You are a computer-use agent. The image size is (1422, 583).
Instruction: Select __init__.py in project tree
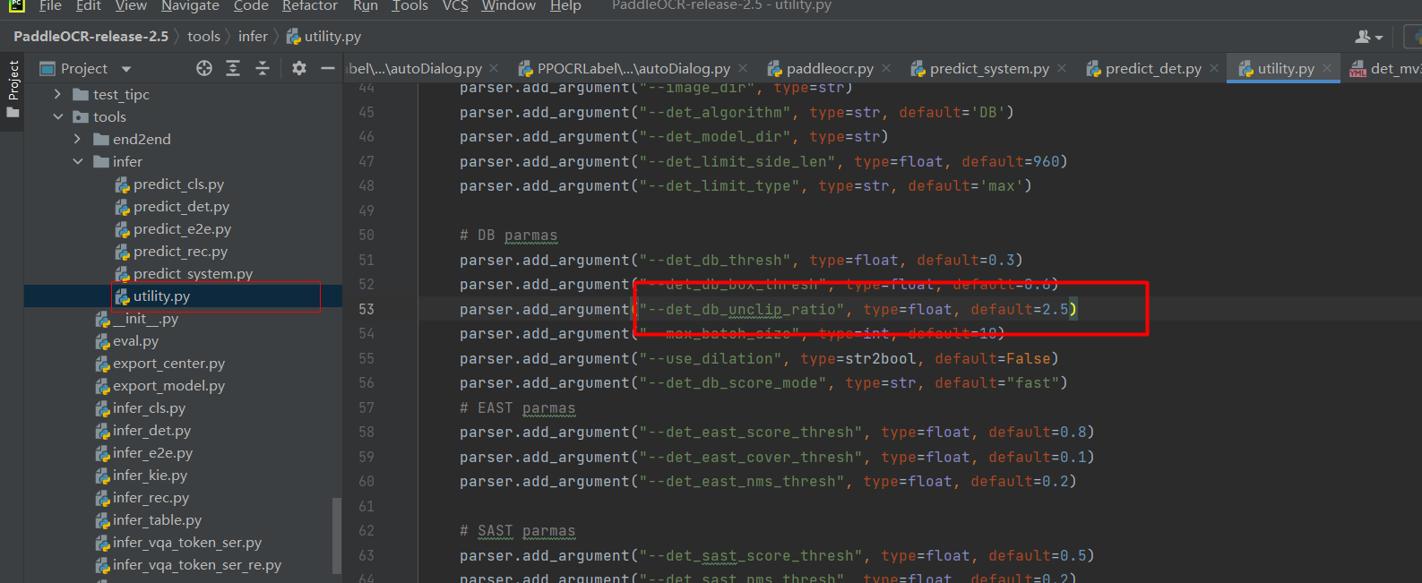click(137, 318)
